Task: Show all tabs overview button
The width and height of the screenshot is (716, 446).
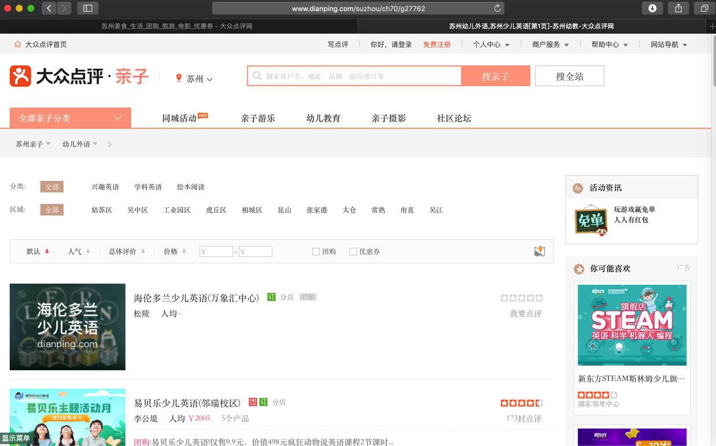Action: click(704, 8)
